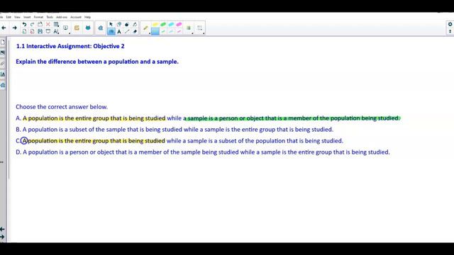Open the teal add-ons puzzle icon
This screenshot has height=255, width=454.
pos(88,28)
